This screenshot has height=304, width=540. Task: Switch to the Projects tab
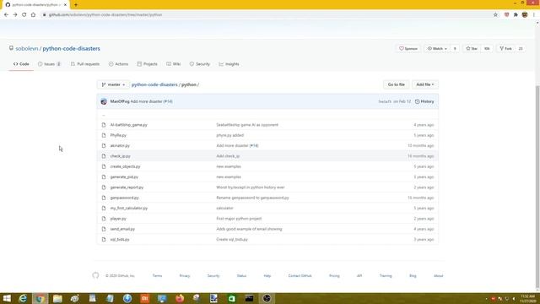coord(147,64)
